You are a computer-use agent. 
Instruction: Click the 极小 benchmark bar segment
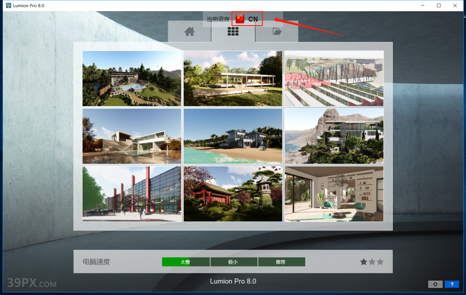(234, 262)
